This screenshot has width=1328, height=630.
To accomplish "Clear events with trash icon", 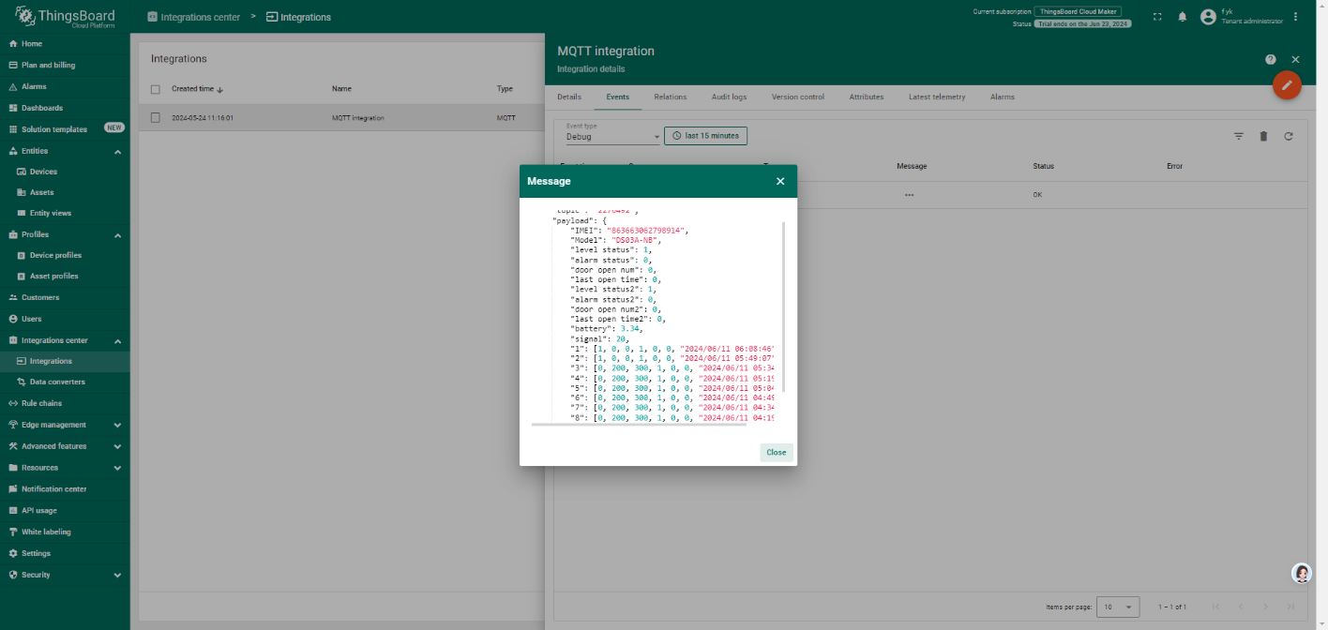I will [1263, 136].
